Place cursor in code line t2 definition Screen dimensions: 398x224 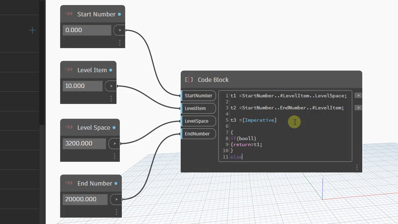(x=287, y=108)
